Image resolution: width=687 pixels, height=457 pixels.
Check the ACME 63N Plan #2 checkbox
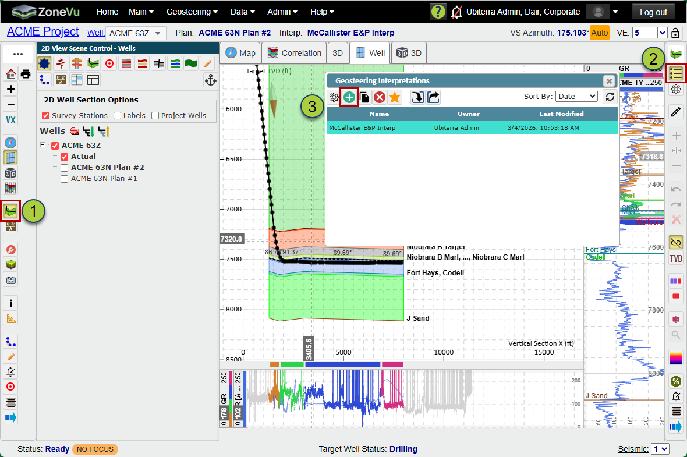click(x=65, y=168)
